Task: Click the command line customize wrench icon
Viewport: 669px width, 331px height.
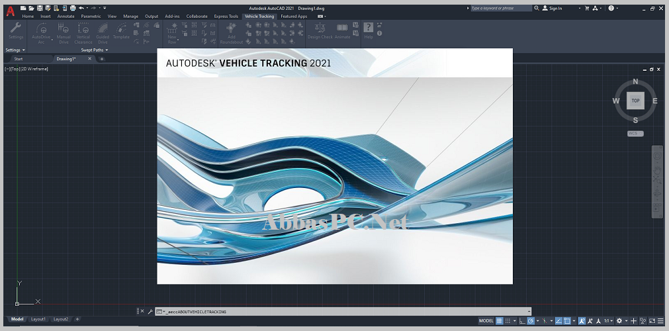Action: 150,312
